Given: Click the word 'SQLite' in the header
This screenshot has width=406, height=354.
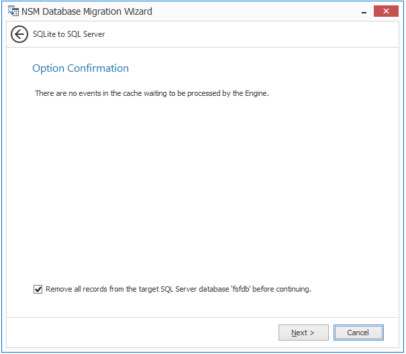Looking at the screenshot, I should tap(44, 34).
